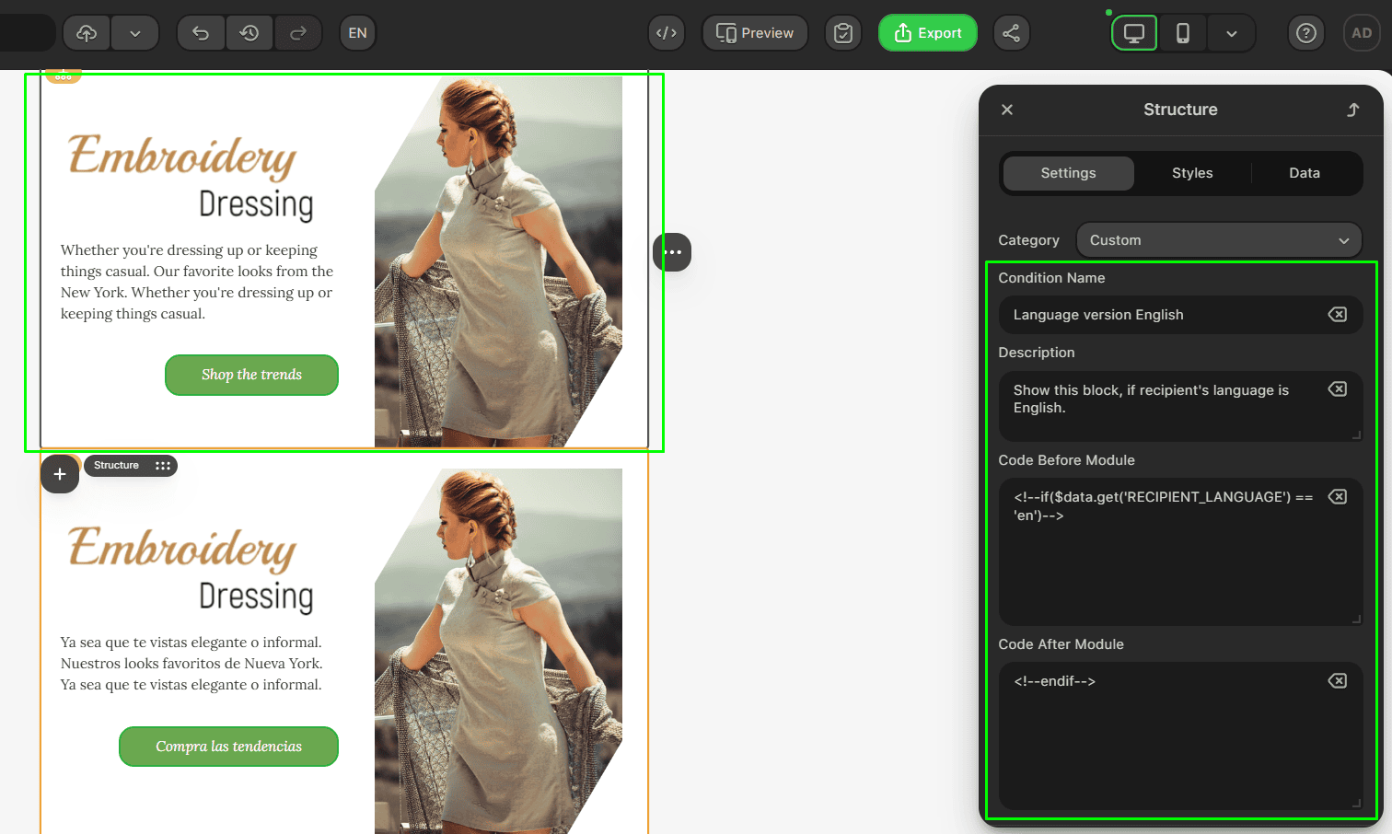Click the redo arrow icon
1392x834 pixels.
(x=298, y=33)
